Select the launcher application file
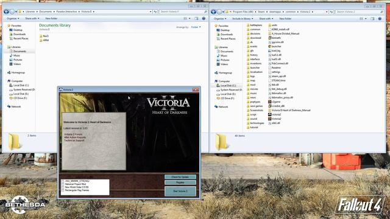Screen dimensions: 390x219 pos(275,46)
